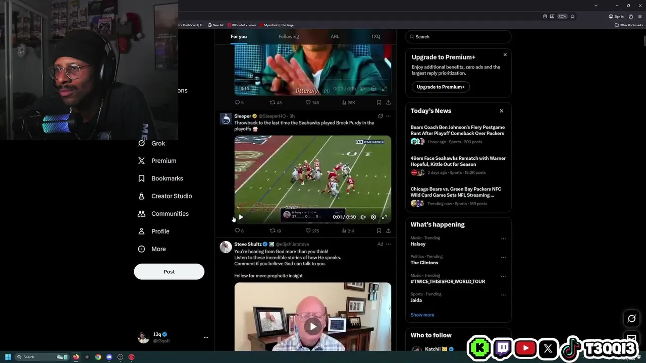Repost the Sleeper post
Viewport: 646px width, 363px height.
click(x=275, y=230)
